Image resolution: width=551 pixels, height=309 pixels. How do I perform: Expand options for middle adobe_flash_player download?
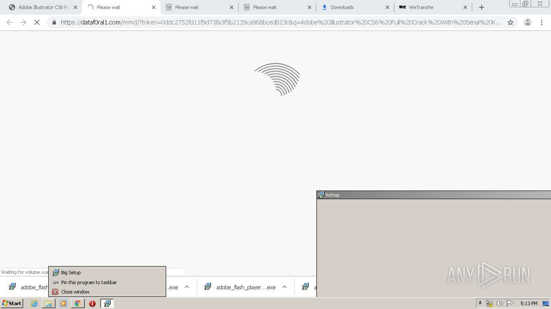pos(285,287)
